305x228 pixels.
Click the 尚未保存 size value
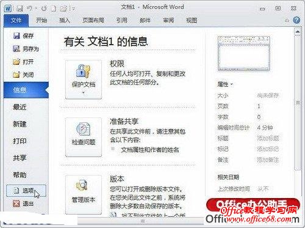(268, 95)
